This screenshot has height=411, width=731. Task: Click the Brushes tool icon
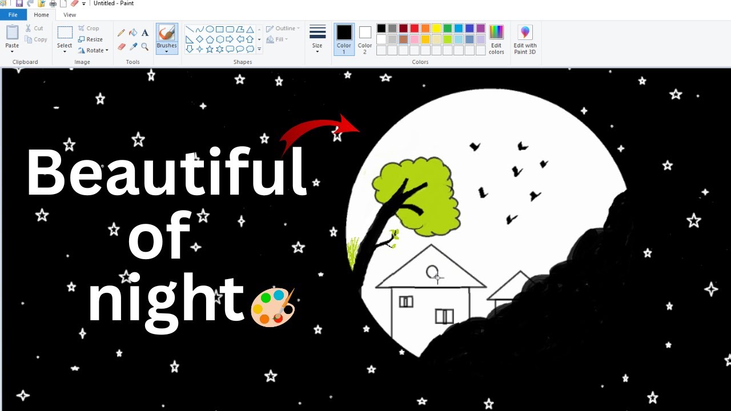click(167, 33)
